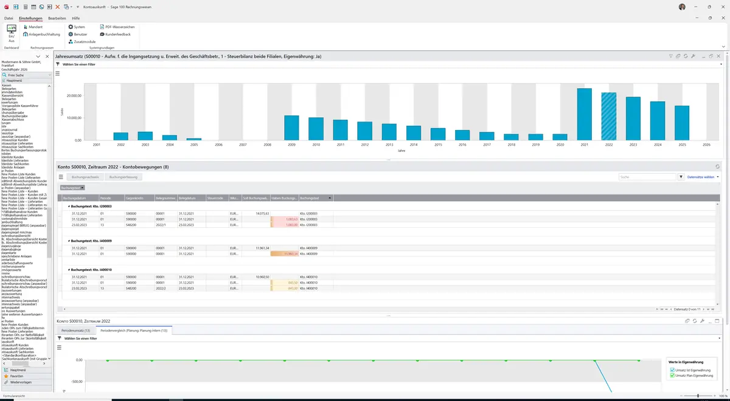Expand the bottom panel filter bar dropdown
Image resolution: width=730 pixels, height=401 pixels.
pos(719,338)
